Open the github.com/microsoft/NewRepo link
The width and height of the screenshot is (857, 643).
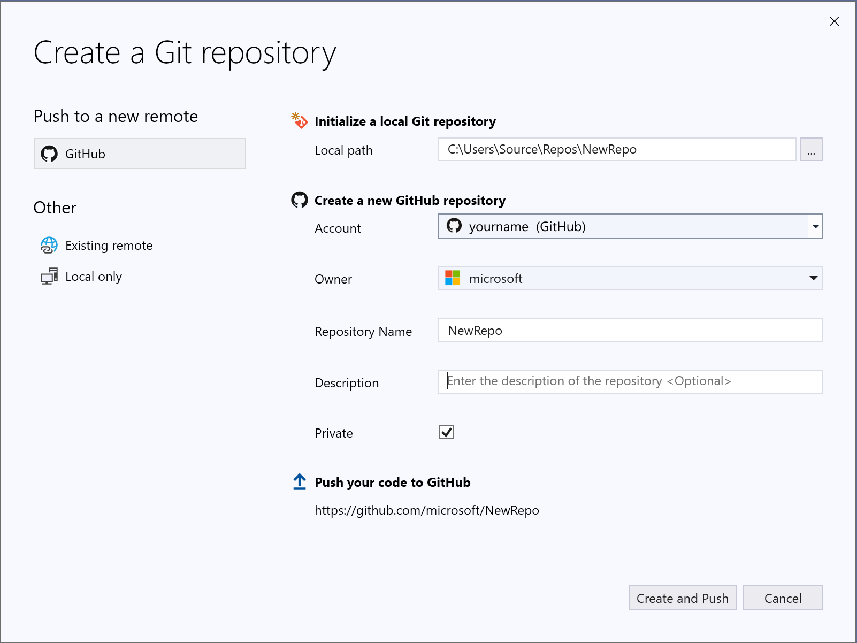[426, 510]
